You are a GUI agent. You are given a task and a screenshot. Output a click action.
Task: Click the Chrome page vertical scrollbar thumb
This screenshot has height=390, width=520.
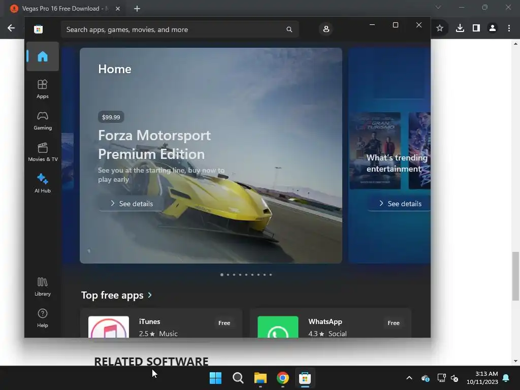tap(515, 276)
